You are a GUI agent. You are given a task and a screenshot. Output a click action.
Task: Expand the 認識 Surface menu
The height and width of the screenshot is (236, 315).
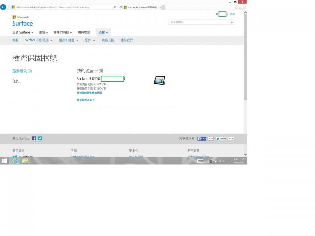coord(23,32)
